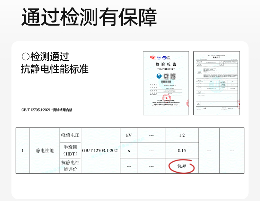Viewport: 260px width, 201px height.
Task: Click the row number 1 cell
Action: pos(23,151)
